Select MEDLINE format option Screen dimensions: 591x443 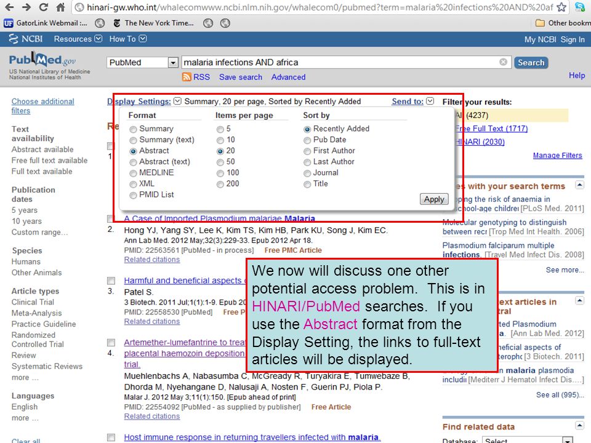(x=133, y=174)
